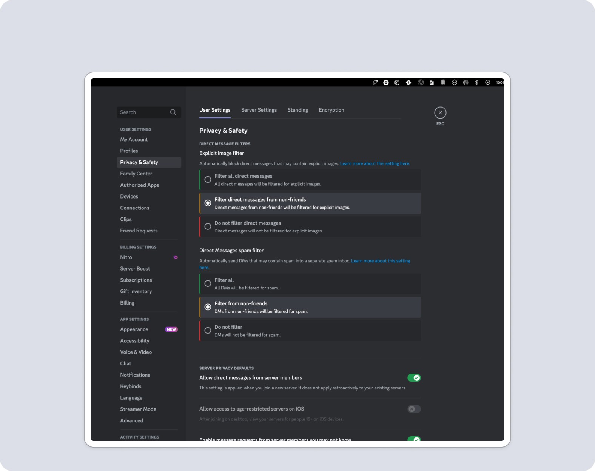Image resolution: width=595 pixels, height=471 pixels.
Task: Select Privacy & Safety in sidebar
Action: [x=149, y=162]
